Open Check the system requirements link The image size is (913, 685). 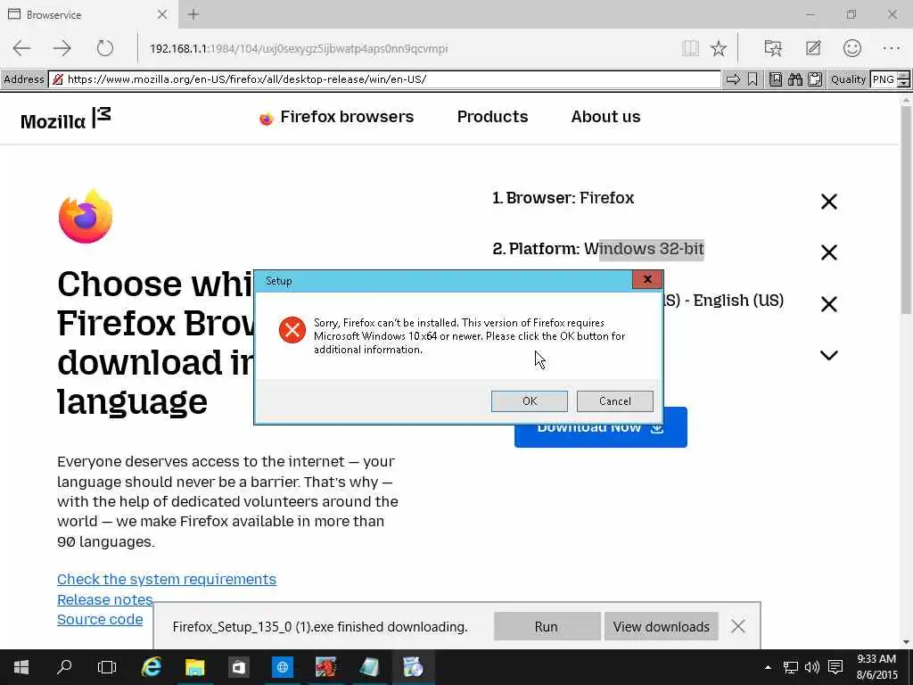pos(167,579)
